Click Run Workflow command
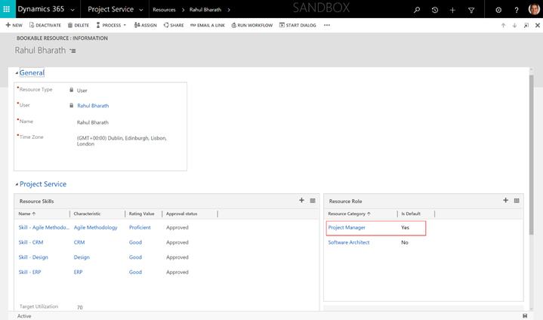 click(x=252, y=25)
